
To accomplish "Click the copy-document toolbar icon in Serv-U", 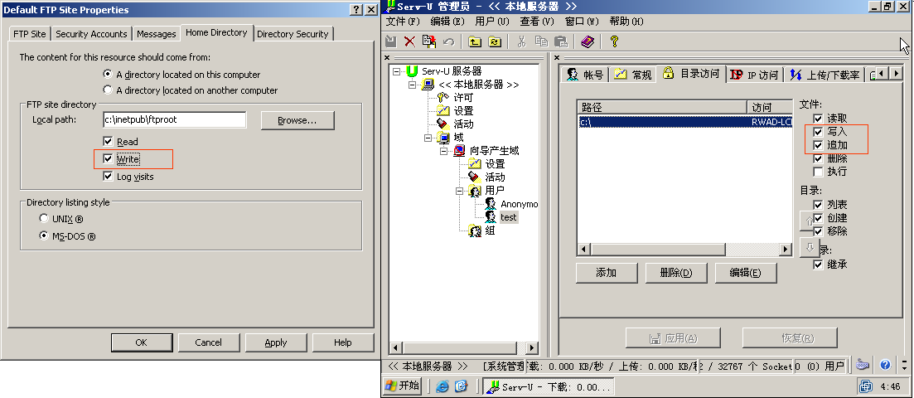I will coord(429,41).
